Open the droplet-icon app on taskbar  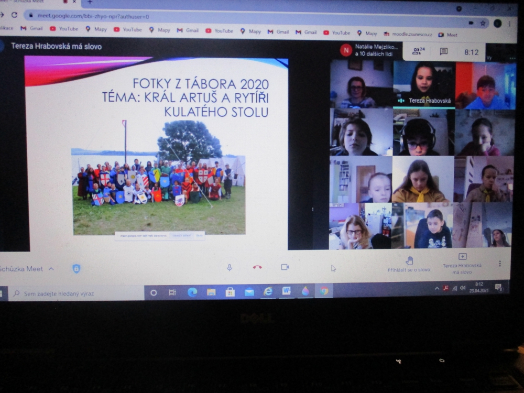pyautogui.click(x=305, y=291)
